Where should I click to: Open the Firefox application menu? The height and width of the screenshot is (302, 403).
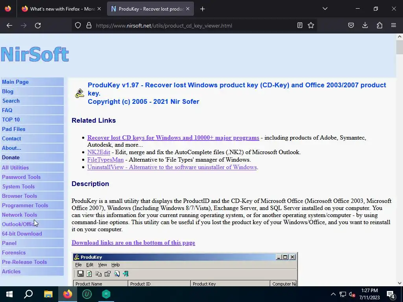pyautogui.click(x=394, y=26)
